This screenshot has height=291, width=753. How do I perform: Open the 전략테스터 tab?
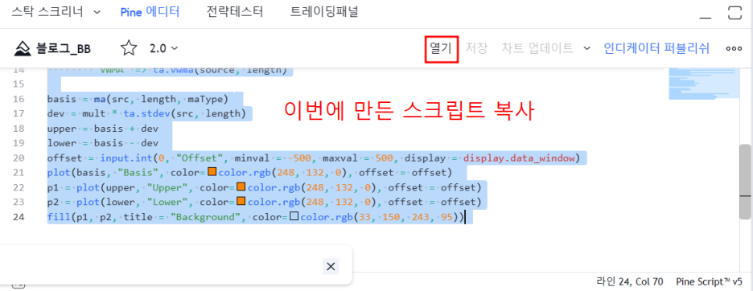(235, 12)
